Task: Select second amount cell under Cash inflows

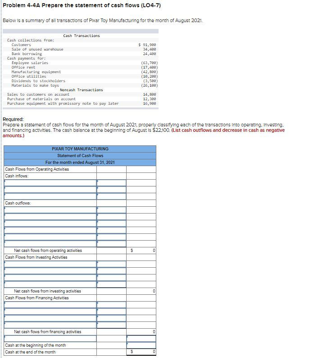Action: coord(111,190)
